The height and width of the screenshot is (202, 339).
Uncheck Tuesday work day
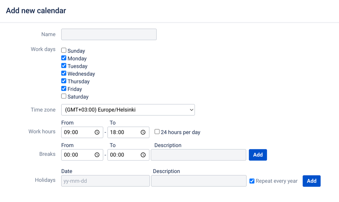coord(64,66)
